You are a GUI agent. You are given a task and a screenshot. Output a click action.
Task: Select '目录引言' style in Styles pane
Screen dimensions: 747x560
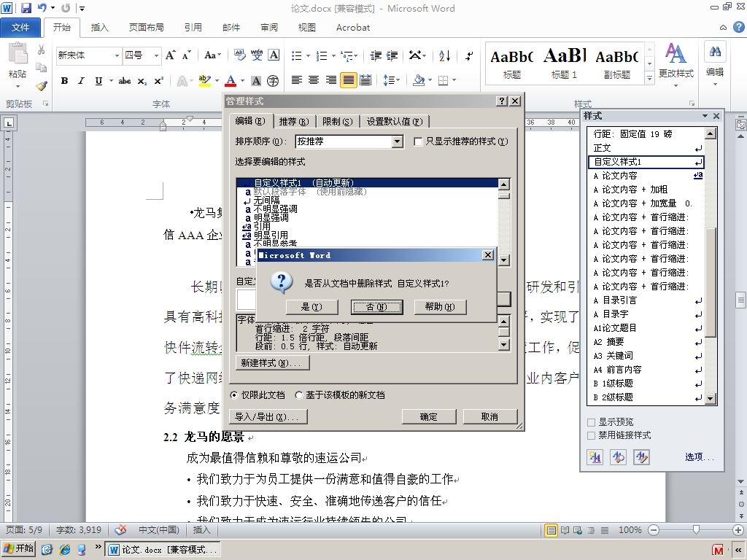[647, 300]
